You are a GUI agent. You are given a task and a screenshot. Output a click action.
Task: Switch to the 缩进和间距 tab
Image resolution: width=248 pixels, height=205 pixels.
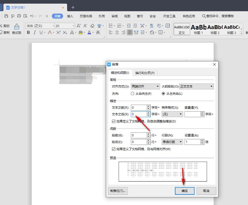tap(120, 73)
